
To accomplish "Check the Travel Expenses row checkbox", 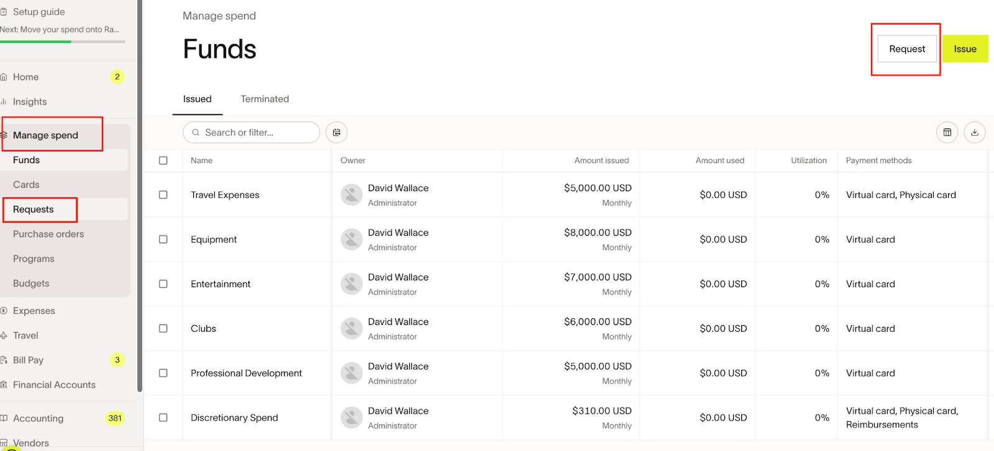I will click(x=163, y=195).
